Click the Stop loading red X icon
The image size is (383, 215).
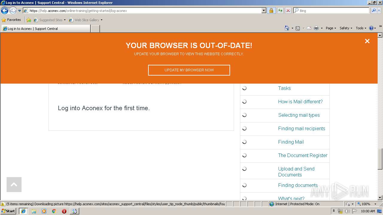point(288,10)
